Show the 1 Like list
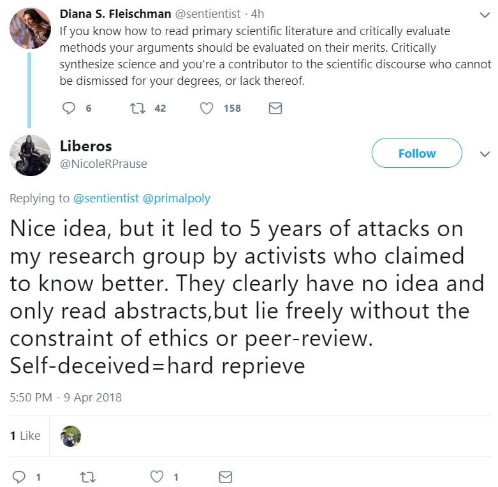The height and width of the screenshot is (487, 498). click(25, 436)
